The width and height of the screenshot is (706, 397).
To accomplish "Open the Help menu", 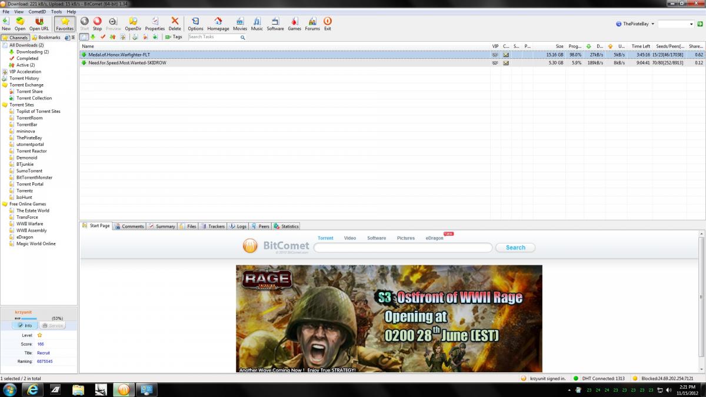I will (x=71, y=12).
